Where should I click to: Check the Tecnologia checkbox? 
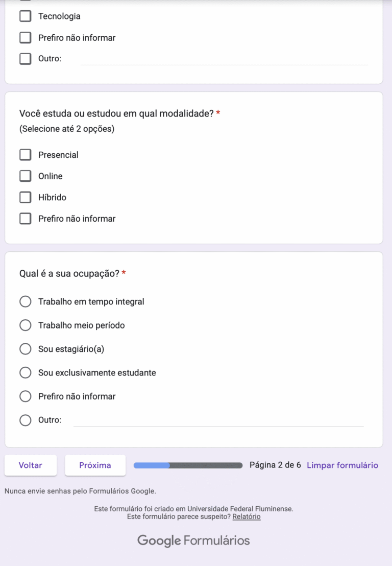click(x=26, y=16)
